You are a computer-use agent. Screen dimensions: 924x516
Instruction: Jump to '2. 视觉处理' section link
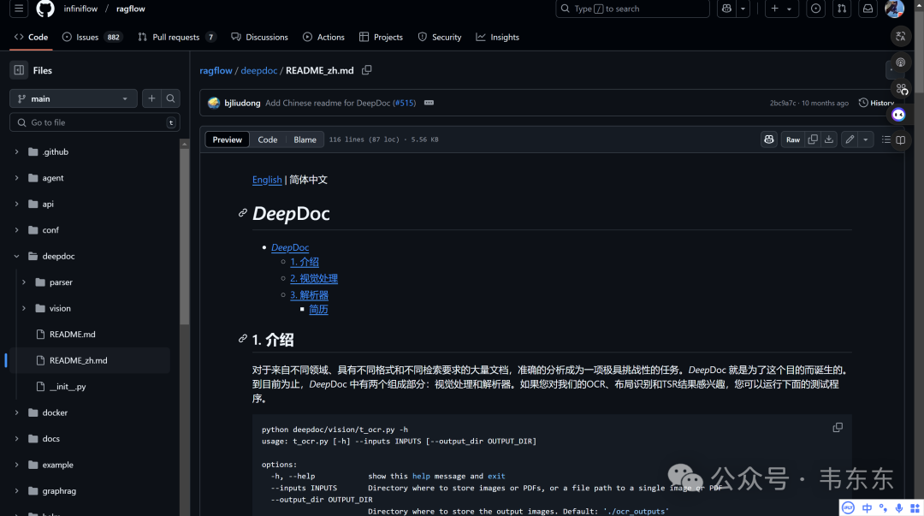pos(314,278)
